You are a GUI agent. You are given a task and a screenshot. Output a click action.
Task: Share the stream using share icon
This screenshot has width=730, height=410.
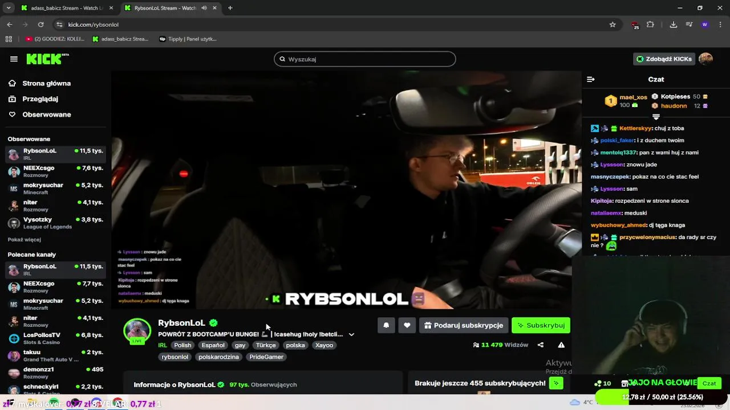(x=541, y=345)
